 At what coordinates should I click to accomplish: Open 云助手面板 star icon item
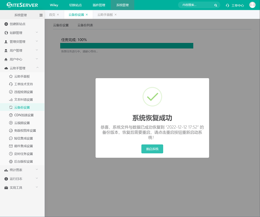click(11, 76)
